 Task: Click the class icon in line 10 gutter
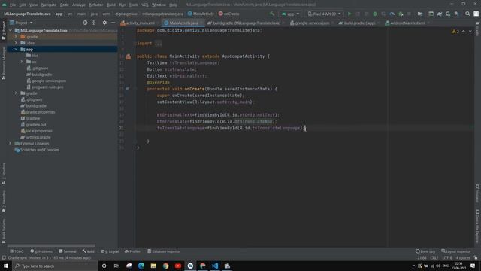tap(128, 56)
